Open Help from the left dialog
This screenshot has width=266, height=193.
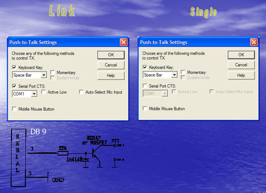pos(111,75)
